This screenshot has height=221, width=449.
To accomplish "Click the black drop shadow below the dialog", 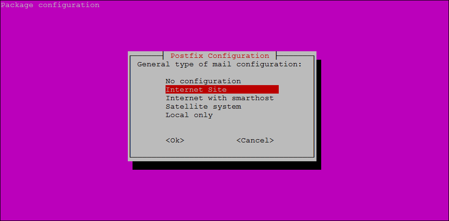I will point(226,166).
